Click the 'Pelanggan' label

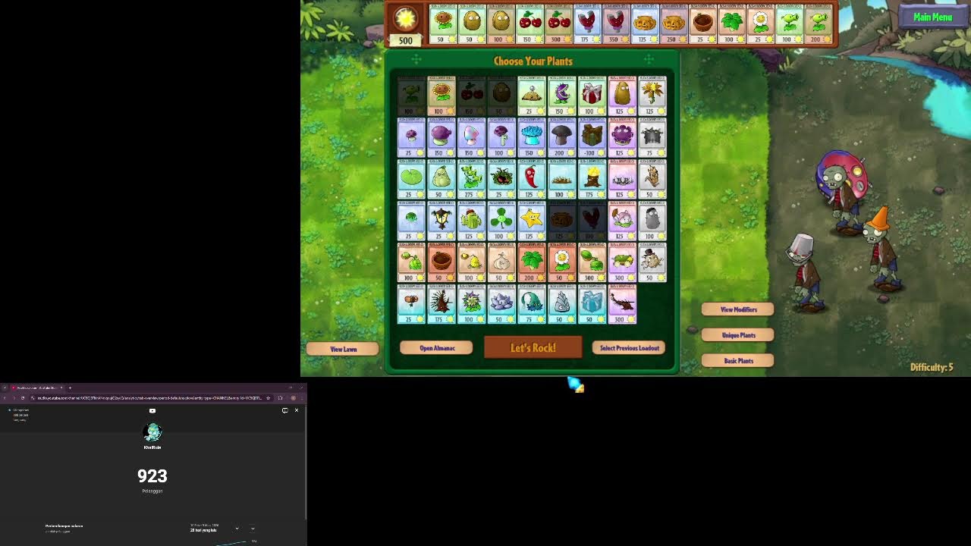(152, 491)
